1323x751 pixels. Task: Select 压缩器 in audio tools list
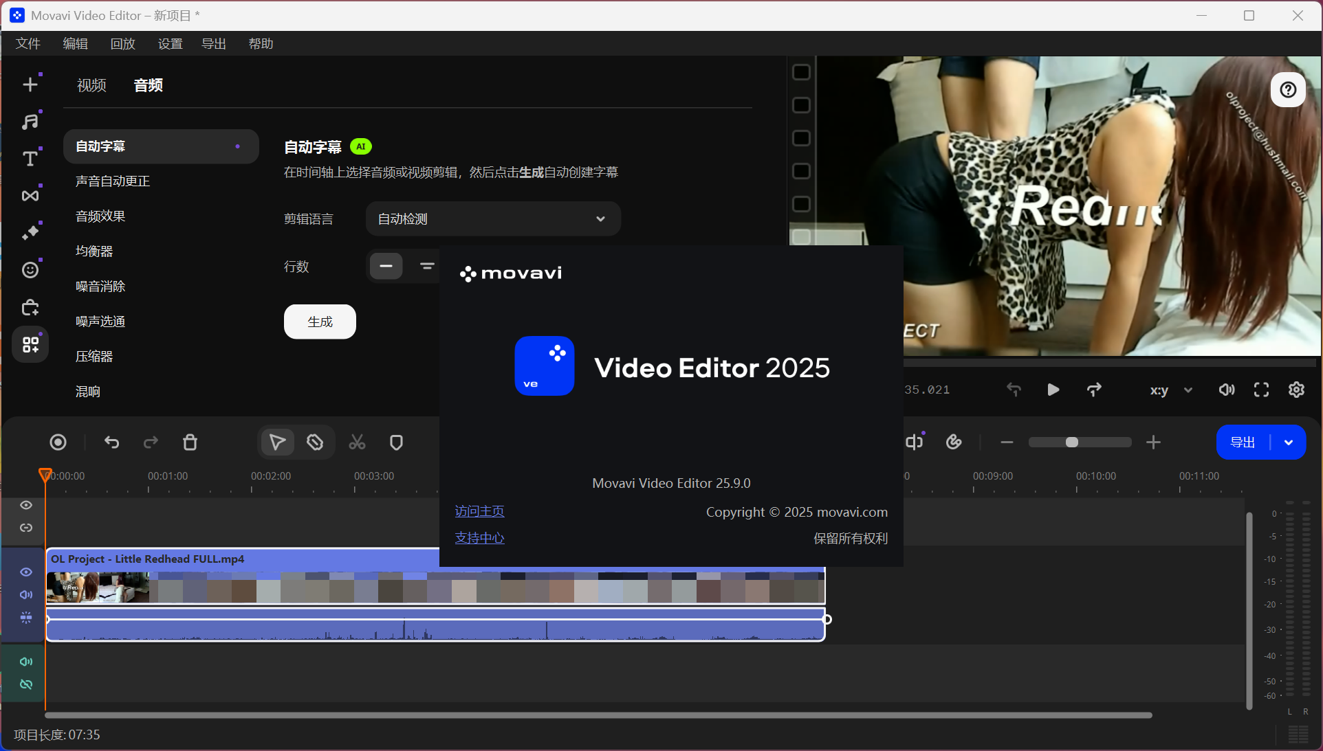pos(94,357)
